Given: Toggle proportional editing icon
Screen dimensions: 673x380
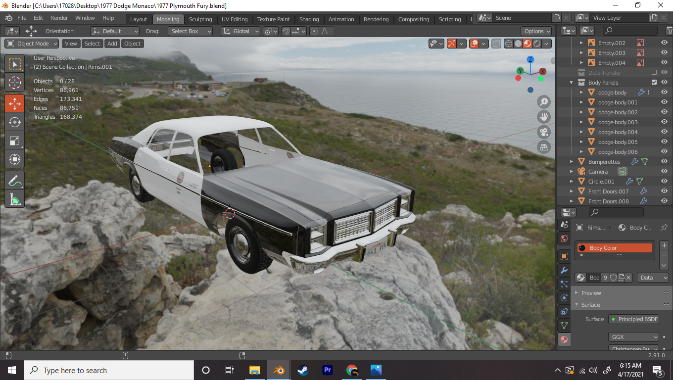Looking at the screenshot, I should click(x=314, y=31).
